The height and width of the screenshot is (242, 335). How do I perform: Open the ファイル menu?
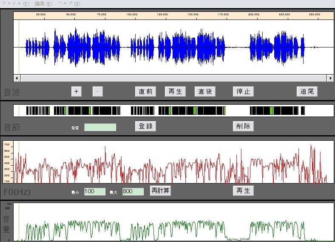15,4
